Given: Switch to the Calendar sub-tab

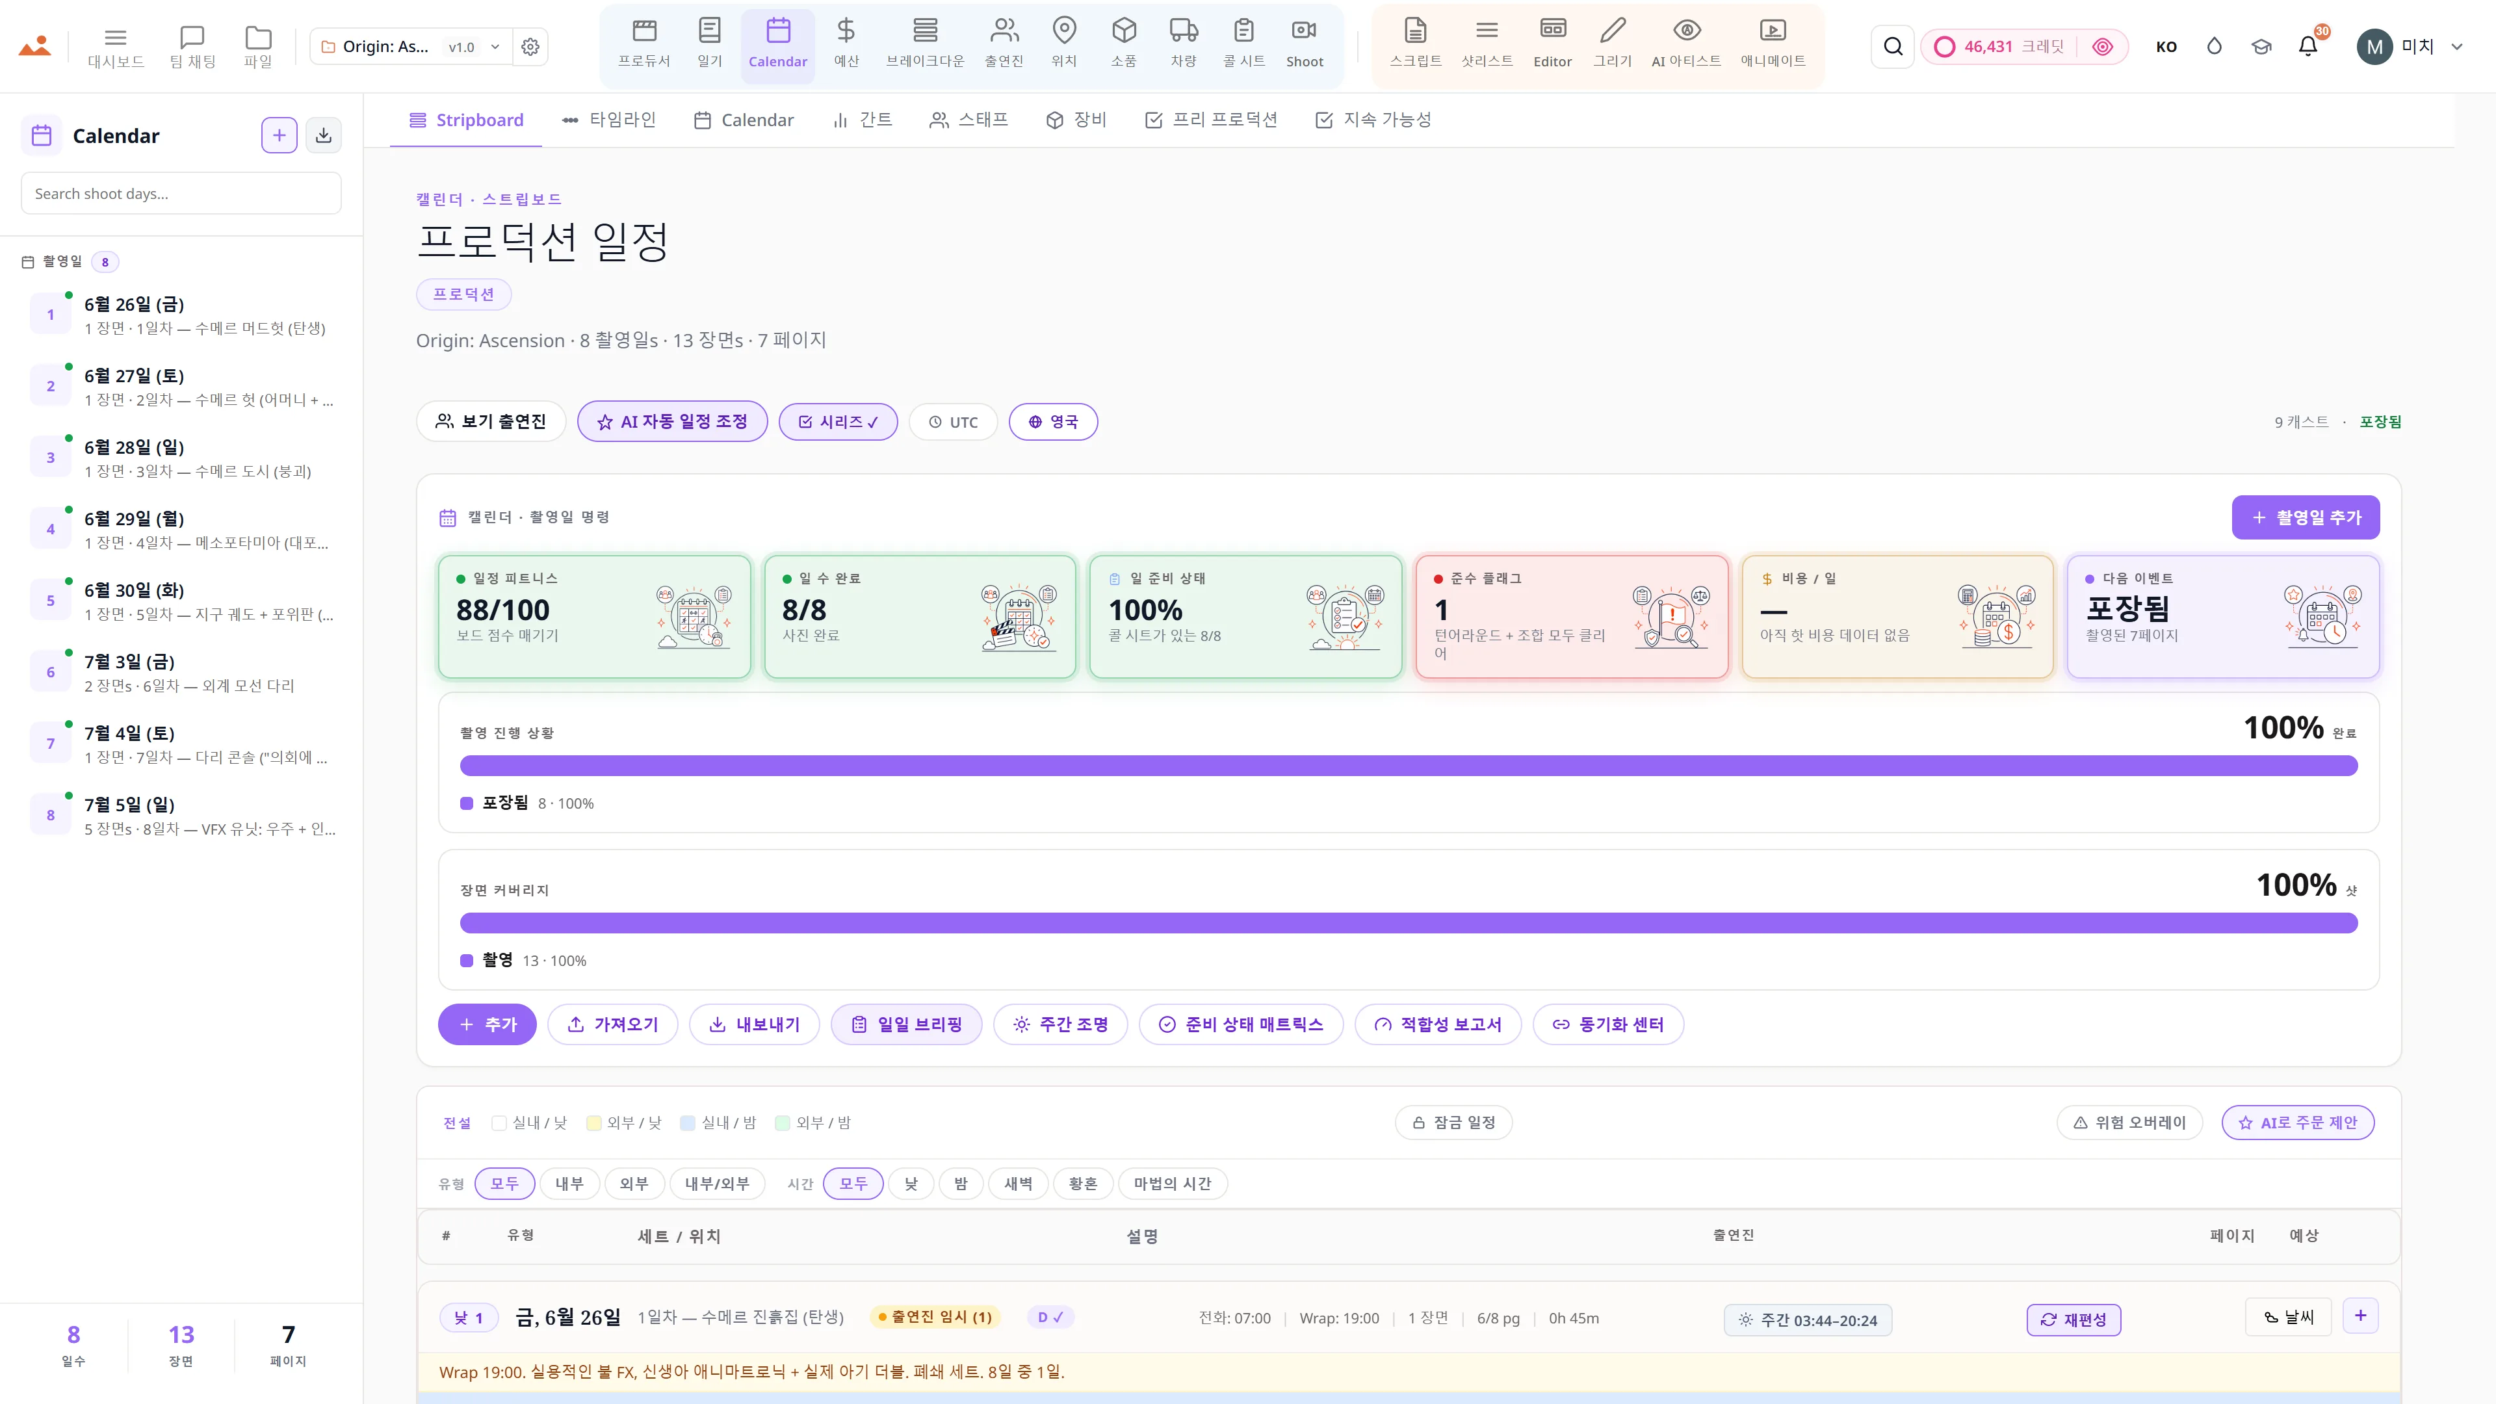Looking at the screenshot, I should pos(743,120).
